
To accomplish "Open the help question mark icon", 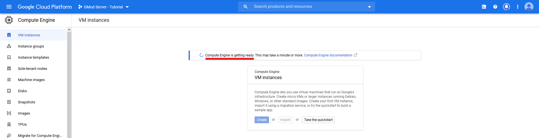I will 495,7.
